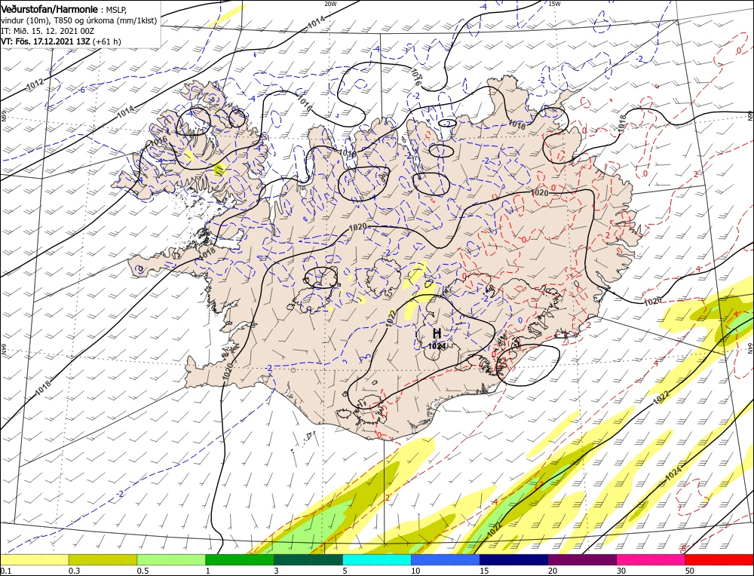Image resolution: width=754 pixels, height=576 pixels.
Task: Click the 'Veðurstofan/Harmonie' title text
Action: (x=50, y=10)
